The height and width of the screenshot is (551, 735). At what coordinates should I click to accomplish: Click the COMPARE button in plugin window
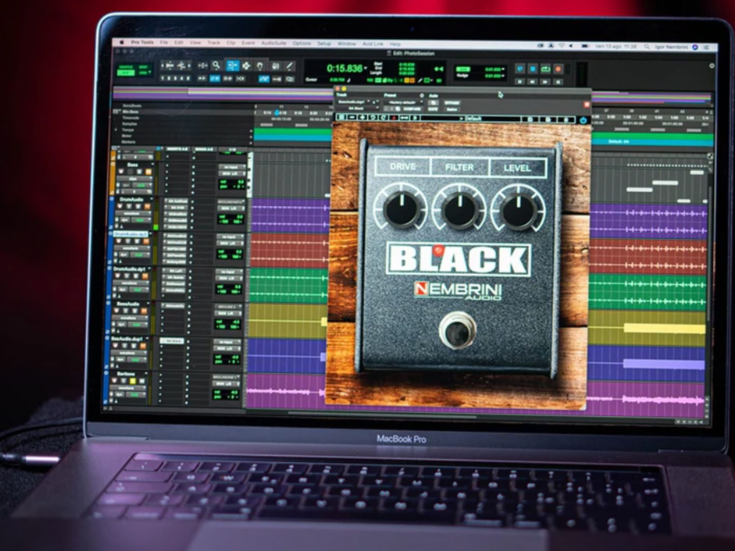(x=412, y=109)
